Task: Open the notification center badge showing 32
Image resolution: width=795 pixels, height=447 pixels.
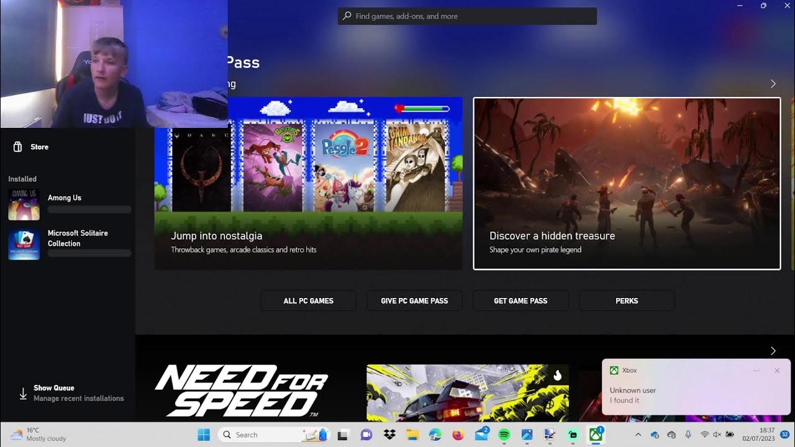Action: pyautogui.click(x=785, y=435)
